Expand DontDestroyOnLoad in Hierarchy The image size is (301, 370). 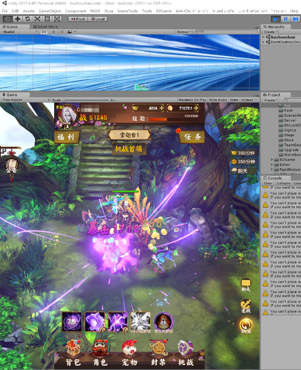pyautogui.click(x=264, y=42)
